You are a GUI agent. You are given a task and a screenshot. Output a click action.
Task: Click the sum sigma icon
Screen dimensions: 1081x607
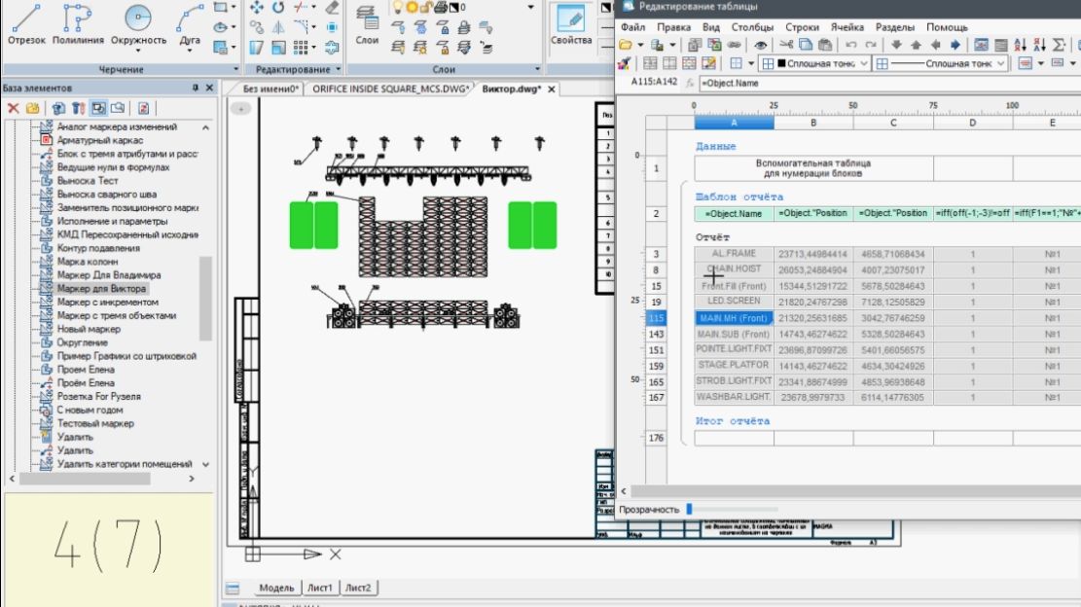click(x=1060, y=45)
